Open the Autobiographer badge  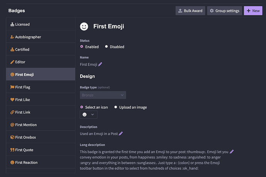click(x=41, y=37)
